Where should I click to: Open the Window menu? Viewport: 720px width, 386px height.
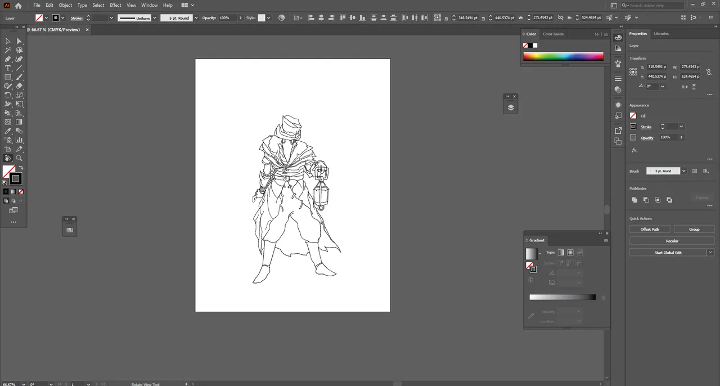coord(149,6)
